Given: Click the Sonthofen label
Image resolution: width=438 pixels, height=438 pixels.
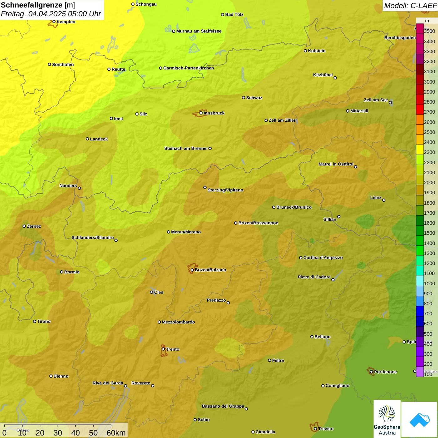Looking at the screenshot, I should coord(63,65).
